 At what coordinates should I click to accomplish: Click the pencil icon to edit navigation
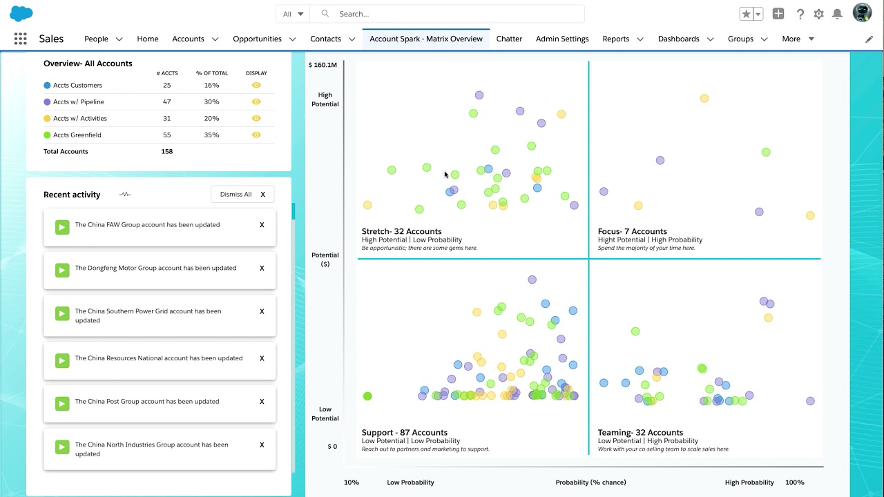coord(869,39)
